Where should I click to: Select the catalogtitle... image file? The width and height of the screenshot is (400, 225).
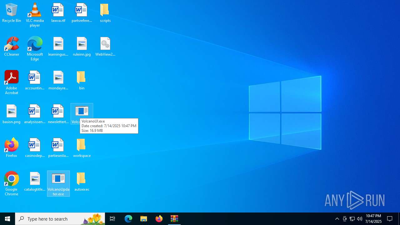[35, 182]
